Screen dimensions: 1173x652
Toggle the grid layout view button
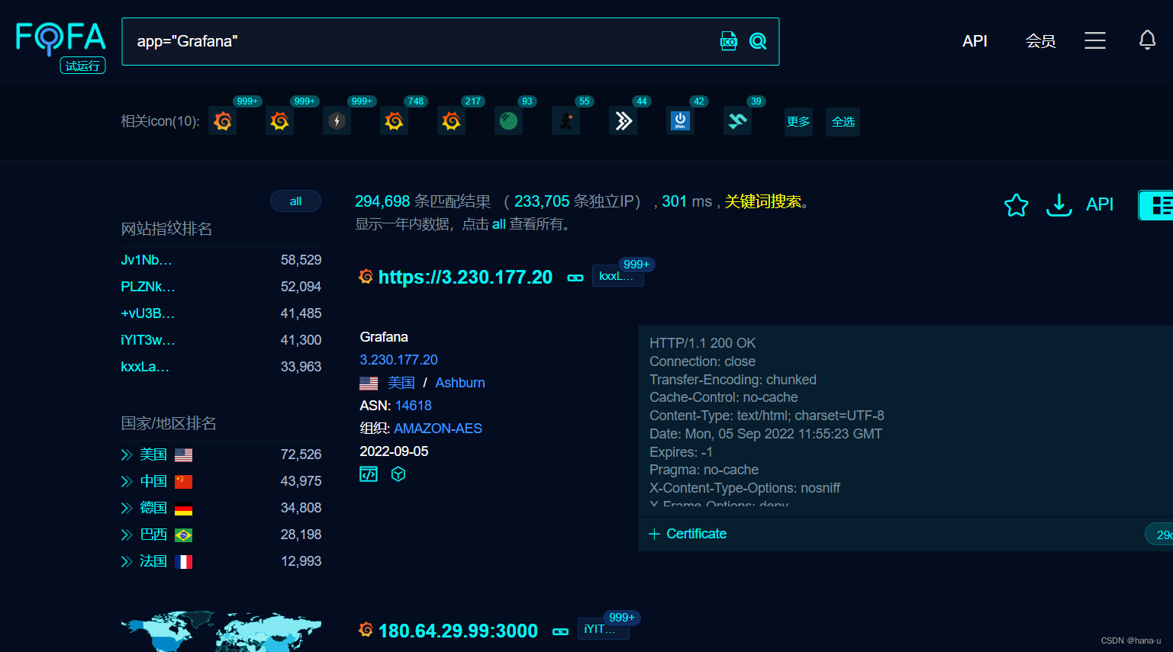(1156, 205)
